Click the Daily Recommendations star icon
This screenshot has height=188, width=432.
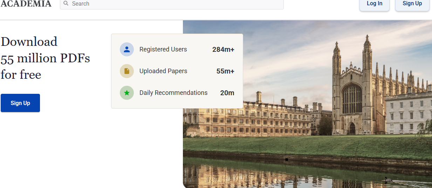[127, 93]
